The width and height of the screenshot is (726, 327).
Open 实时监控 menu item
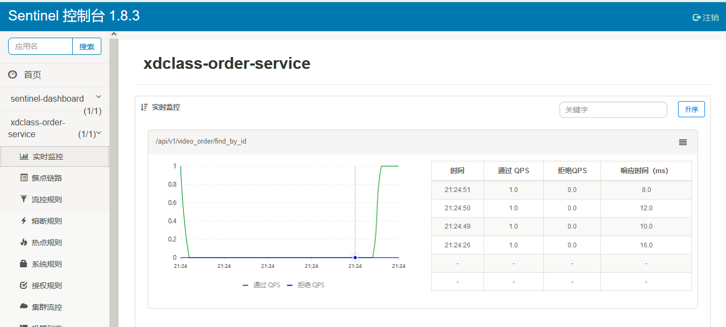54,157
